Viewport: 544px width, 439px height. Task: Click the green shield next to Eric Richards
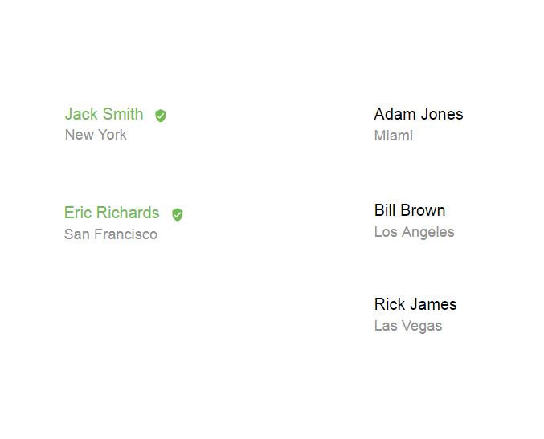178,214
